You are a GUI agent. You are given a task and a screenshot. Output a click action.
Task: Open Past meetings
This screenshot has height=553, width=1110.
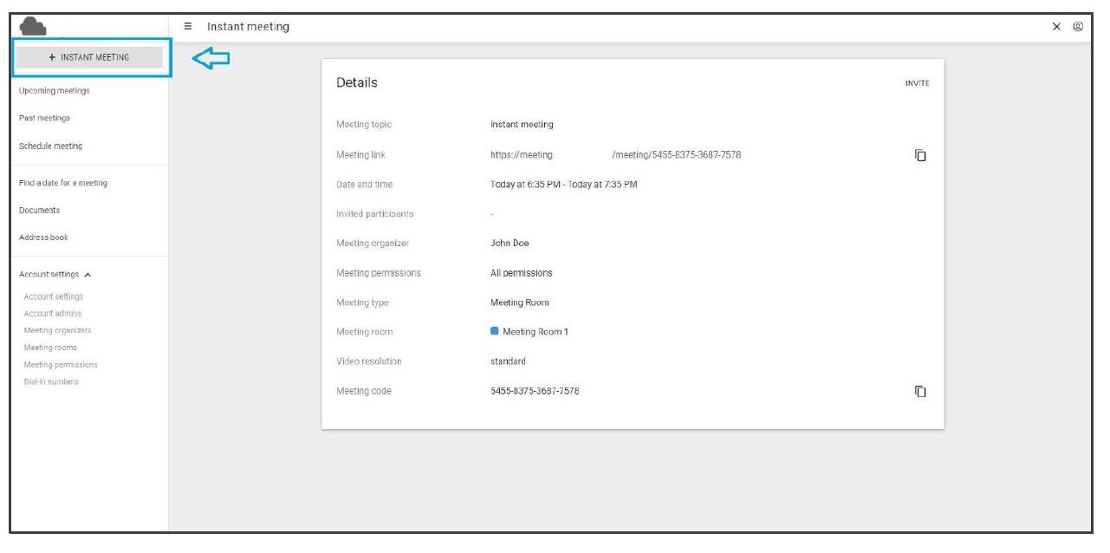coord(44,118)
